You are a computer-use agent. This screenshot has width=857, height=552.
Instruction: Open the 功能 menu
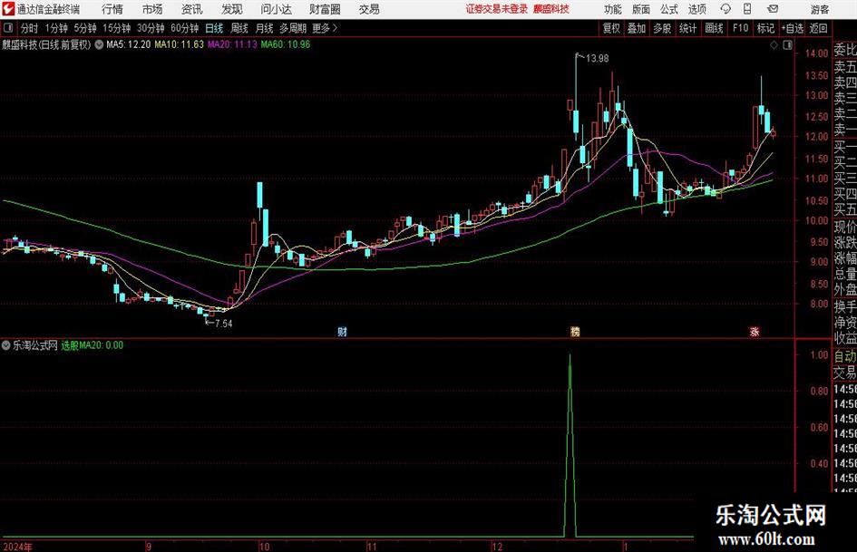tap(613, 9)
